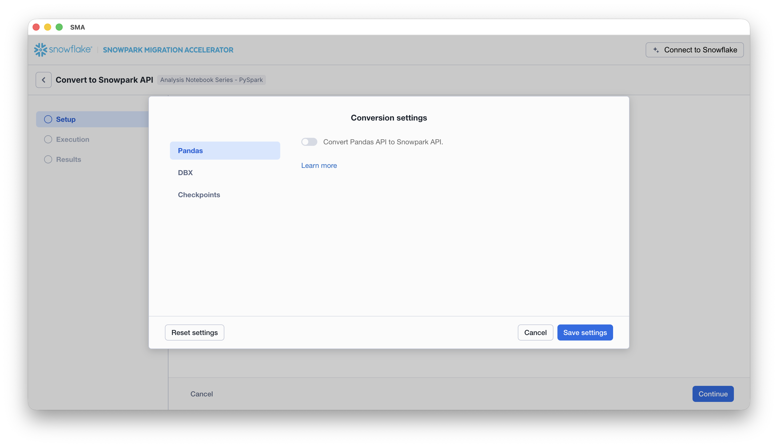Click the Setup step circle icon
This screenshot has height=447, width=778.
click(48, 120)
